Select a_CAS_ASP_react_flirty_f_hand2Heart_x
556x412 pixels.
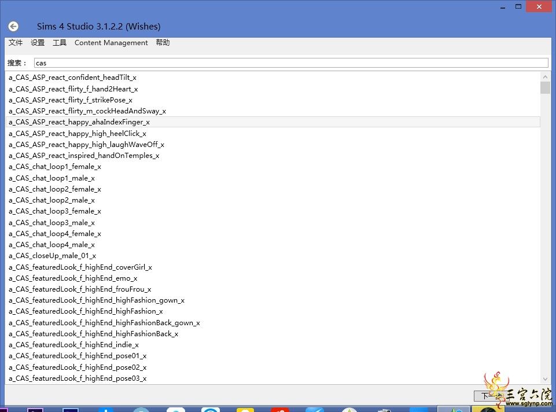[273, 89]
